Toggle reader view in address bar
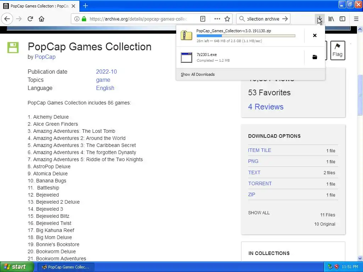 (x=202, y=19)
